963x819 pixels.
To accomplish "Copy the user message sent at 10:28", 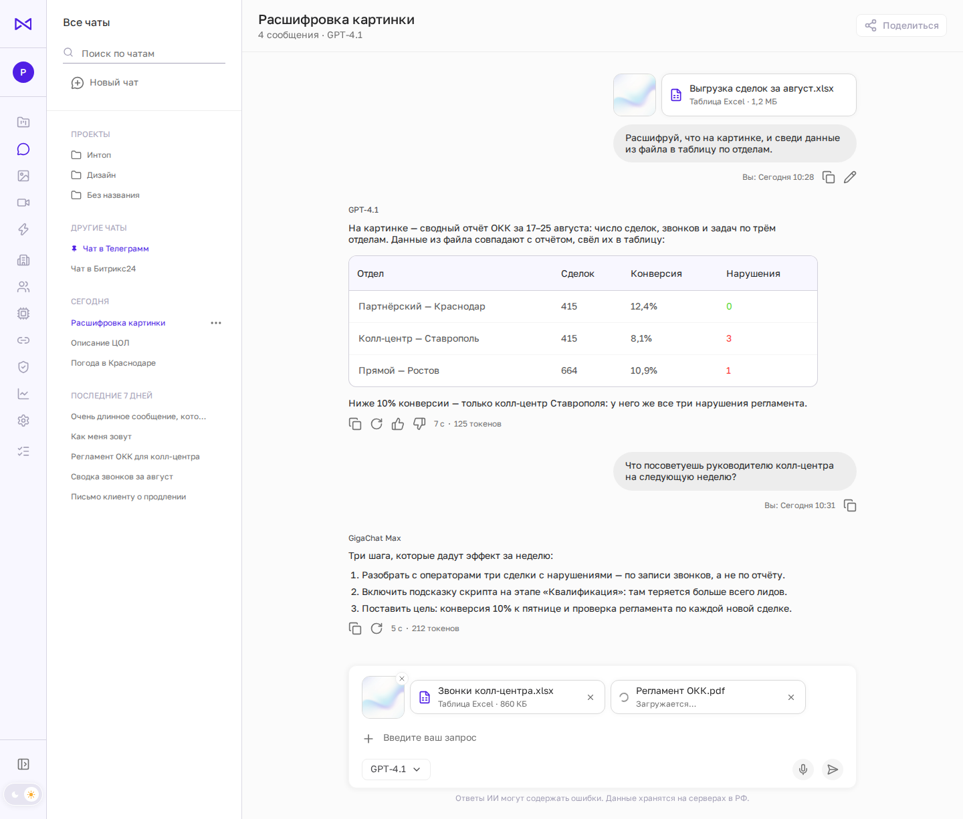I will [829, 177].
